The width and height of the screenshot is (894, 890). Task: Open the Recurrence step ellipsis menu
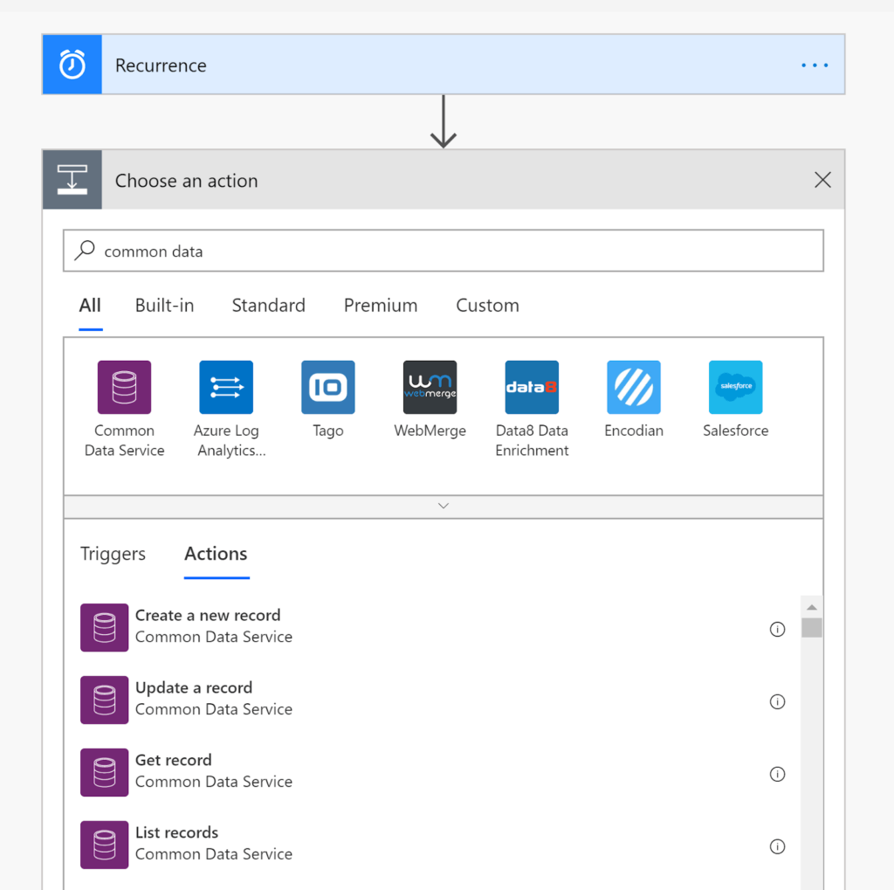[x=815, y=66]
